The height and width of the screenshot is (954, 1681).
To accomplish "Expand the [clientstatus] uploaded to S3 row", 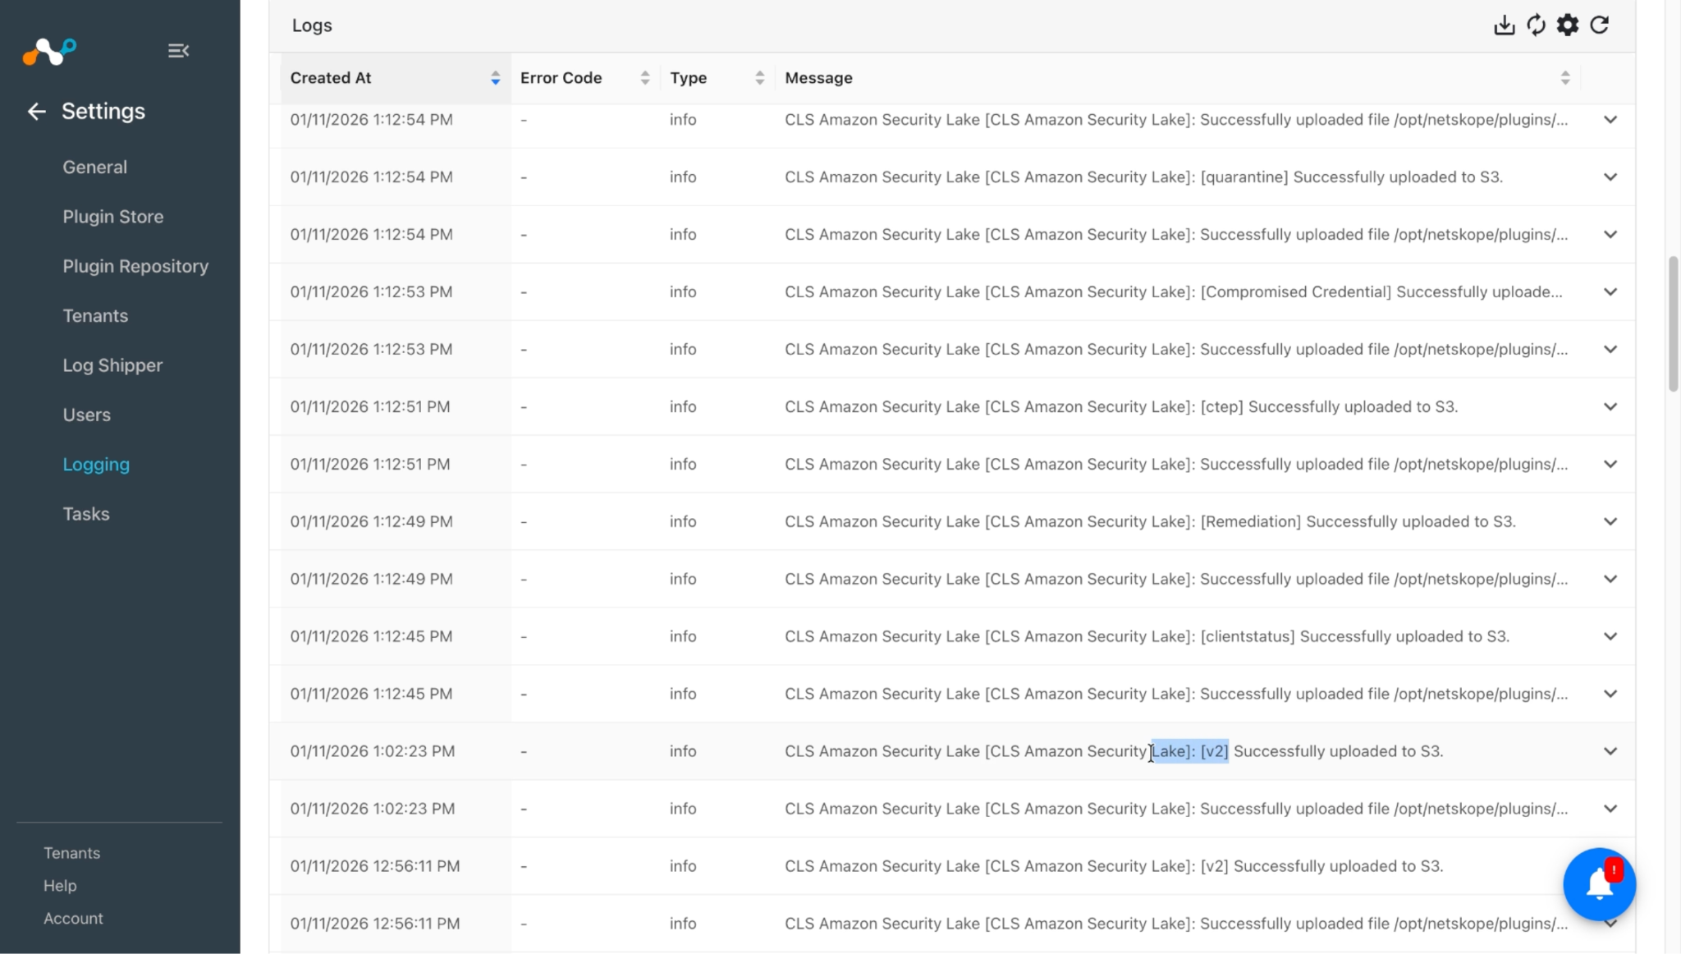I will coord(1610,637).
